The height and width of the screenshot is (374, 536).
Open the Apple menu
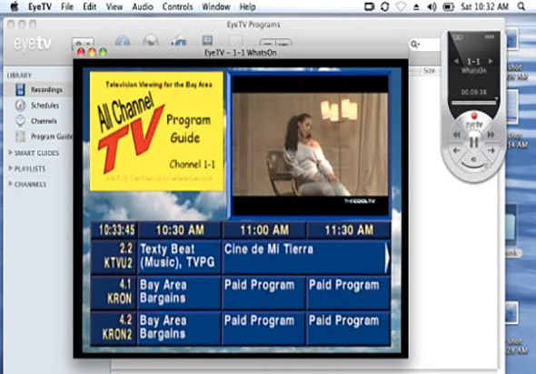click(x=14, y=6)
